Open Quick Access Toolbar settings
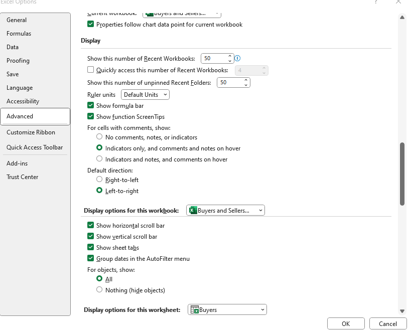This screenshot has height=331, width=408. pos(35,147)
